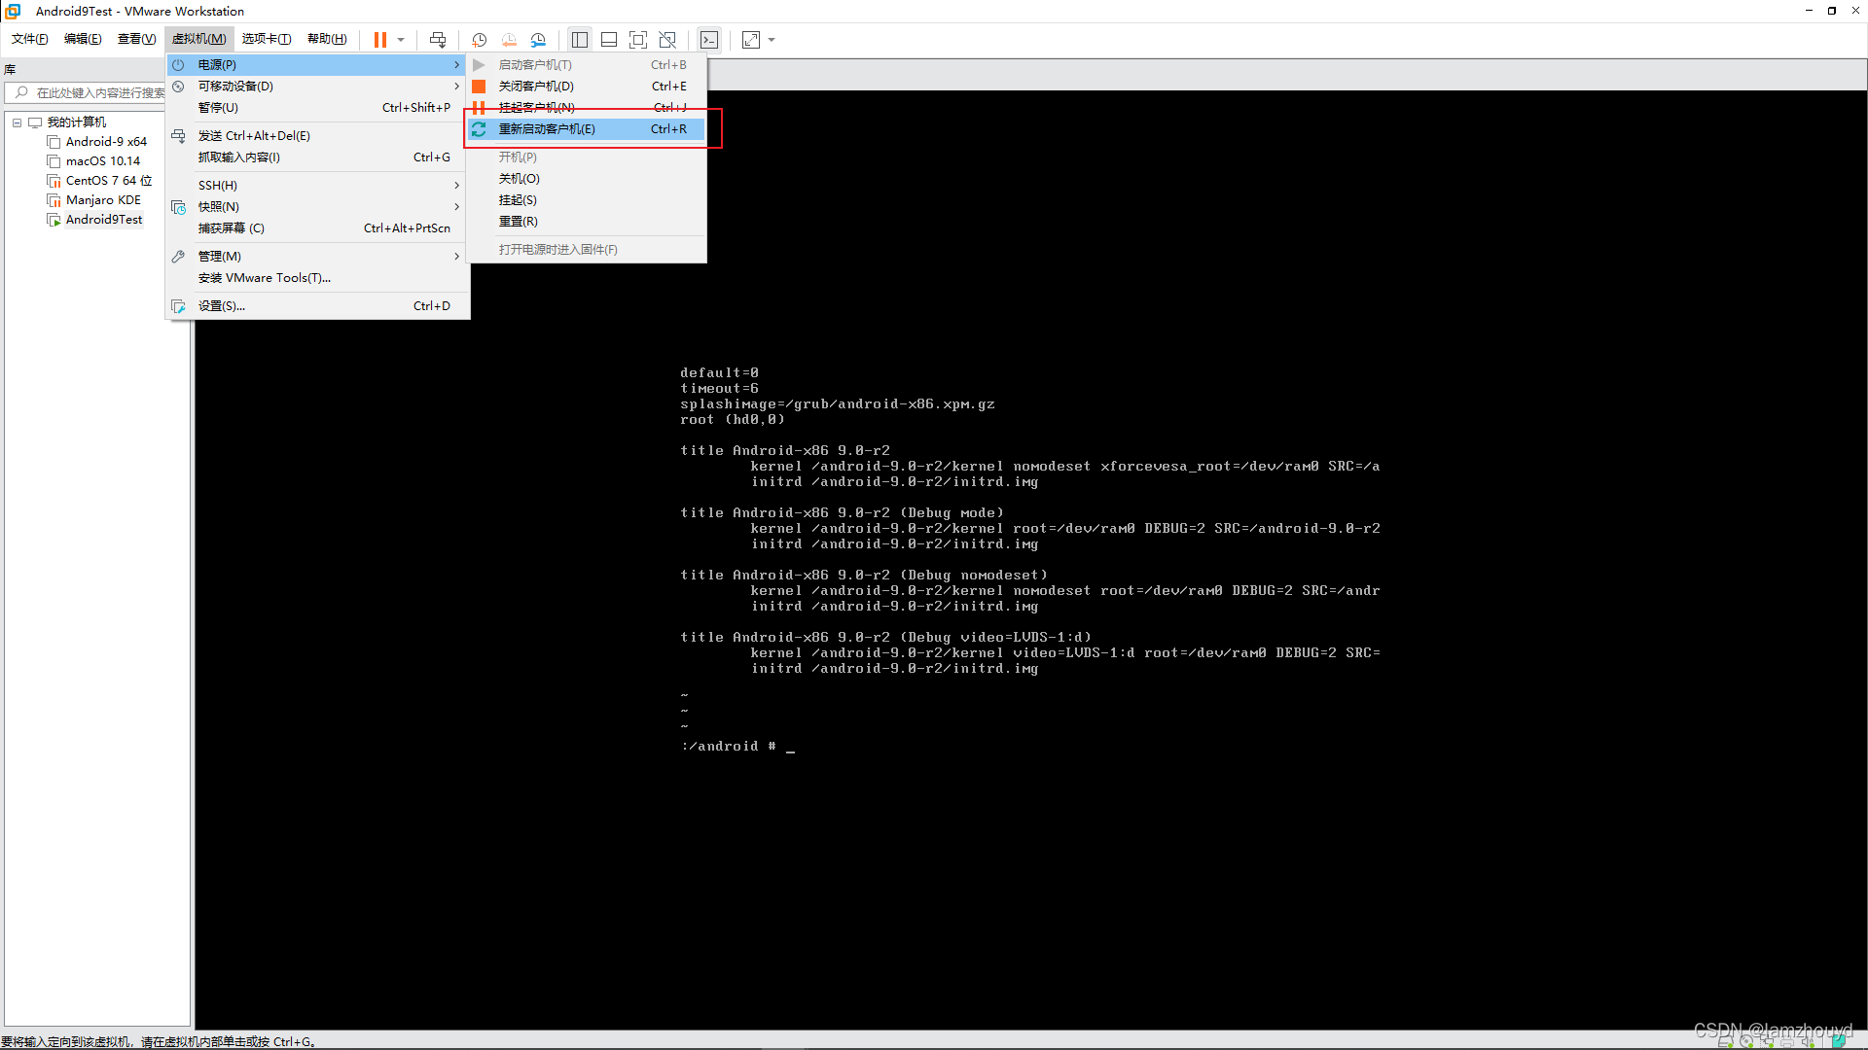Image resolution: width=1868 pixels, height=1050 pixels.
Task: Open dropdown arrow next to pause button
Action: tap(401, 40)
